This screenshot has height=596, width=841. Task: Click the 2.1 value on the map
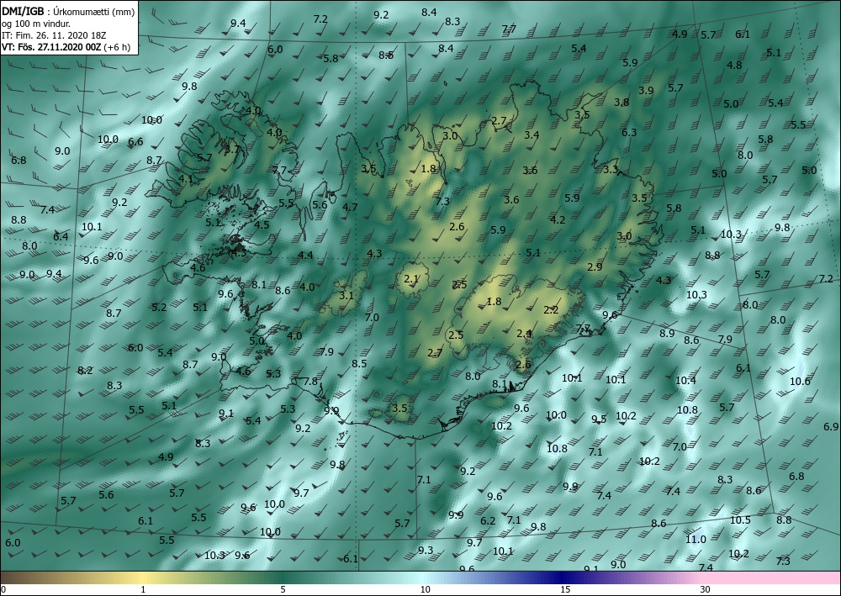411,279
